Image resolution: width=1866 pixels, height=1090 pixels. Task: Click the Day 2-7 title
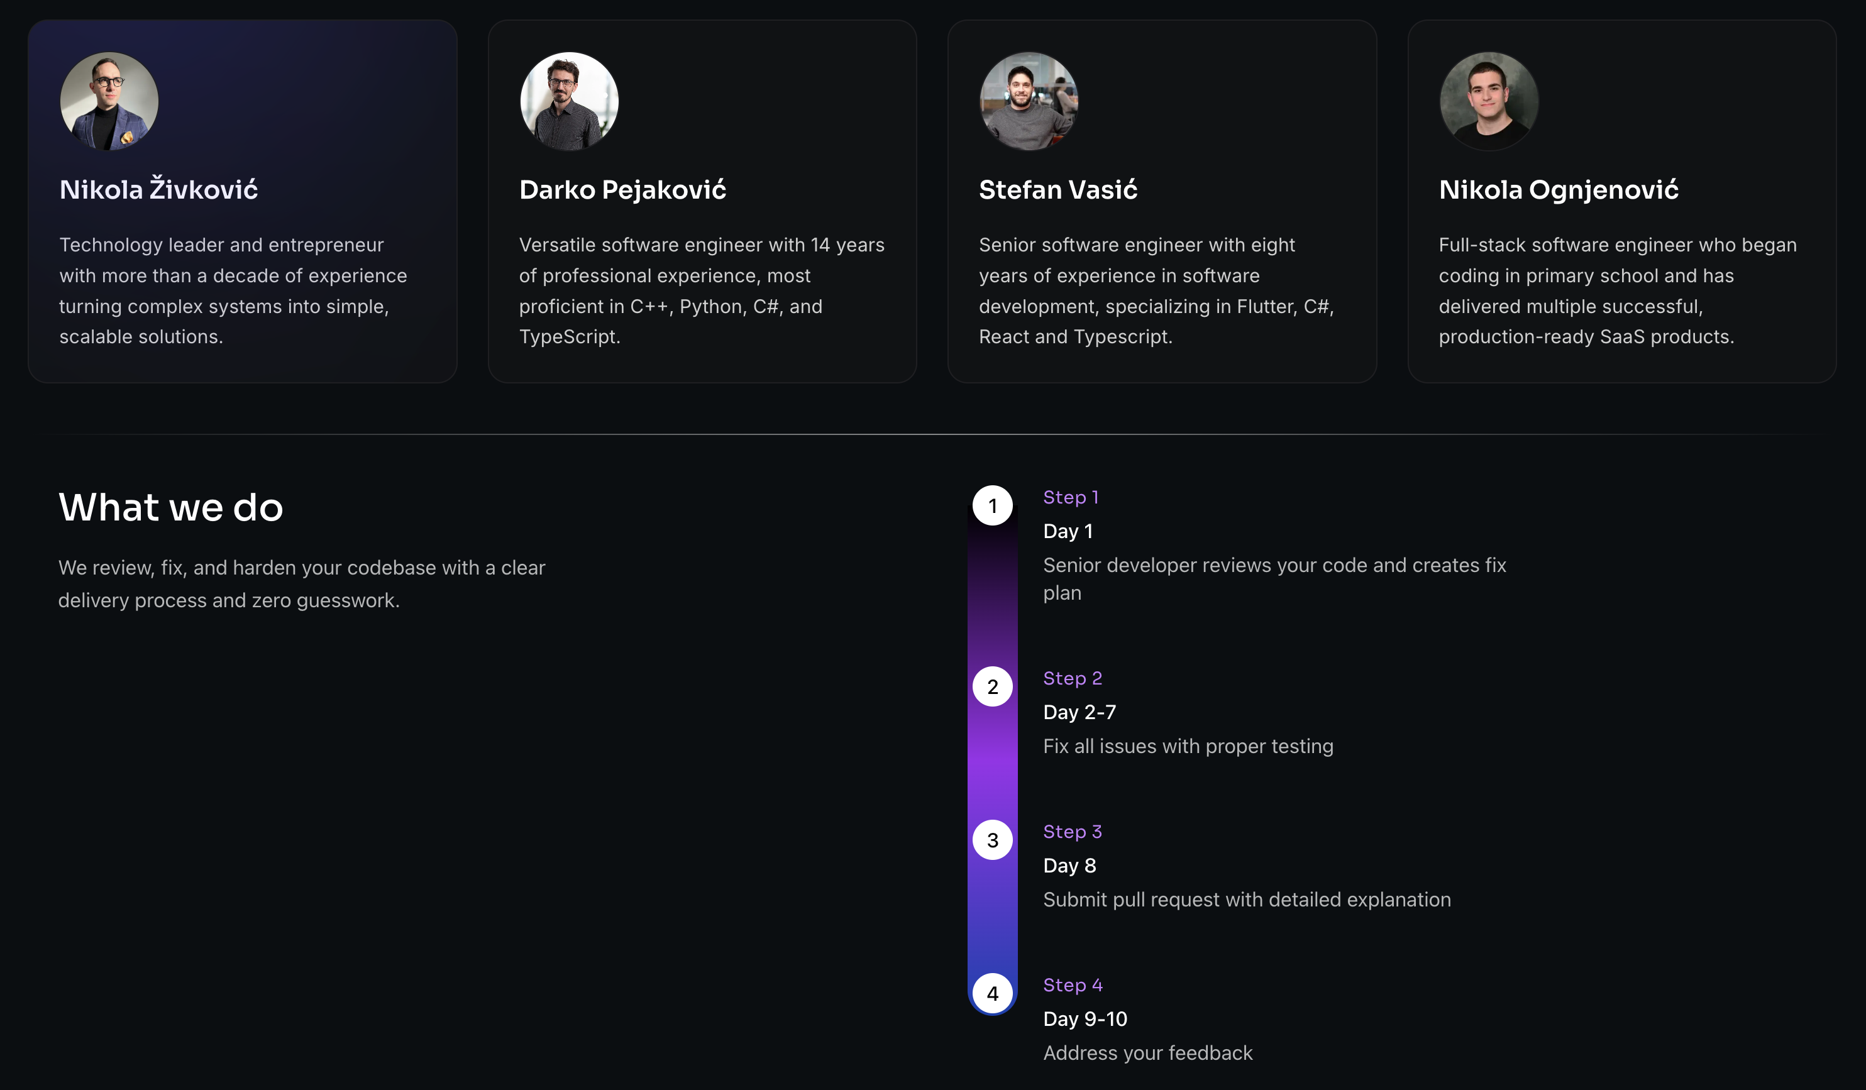coord(1079,712)
